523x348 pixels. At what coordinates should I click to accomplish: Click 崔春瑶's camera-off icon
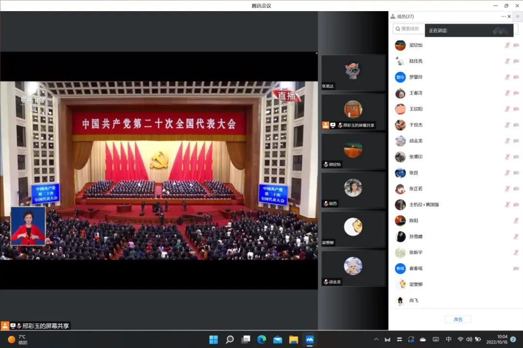coord(516,268)
